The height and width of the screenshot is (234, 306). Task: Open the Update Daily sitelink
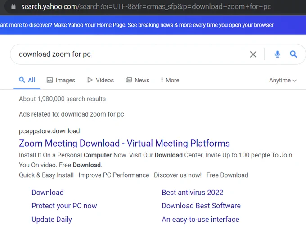(52, 219)
